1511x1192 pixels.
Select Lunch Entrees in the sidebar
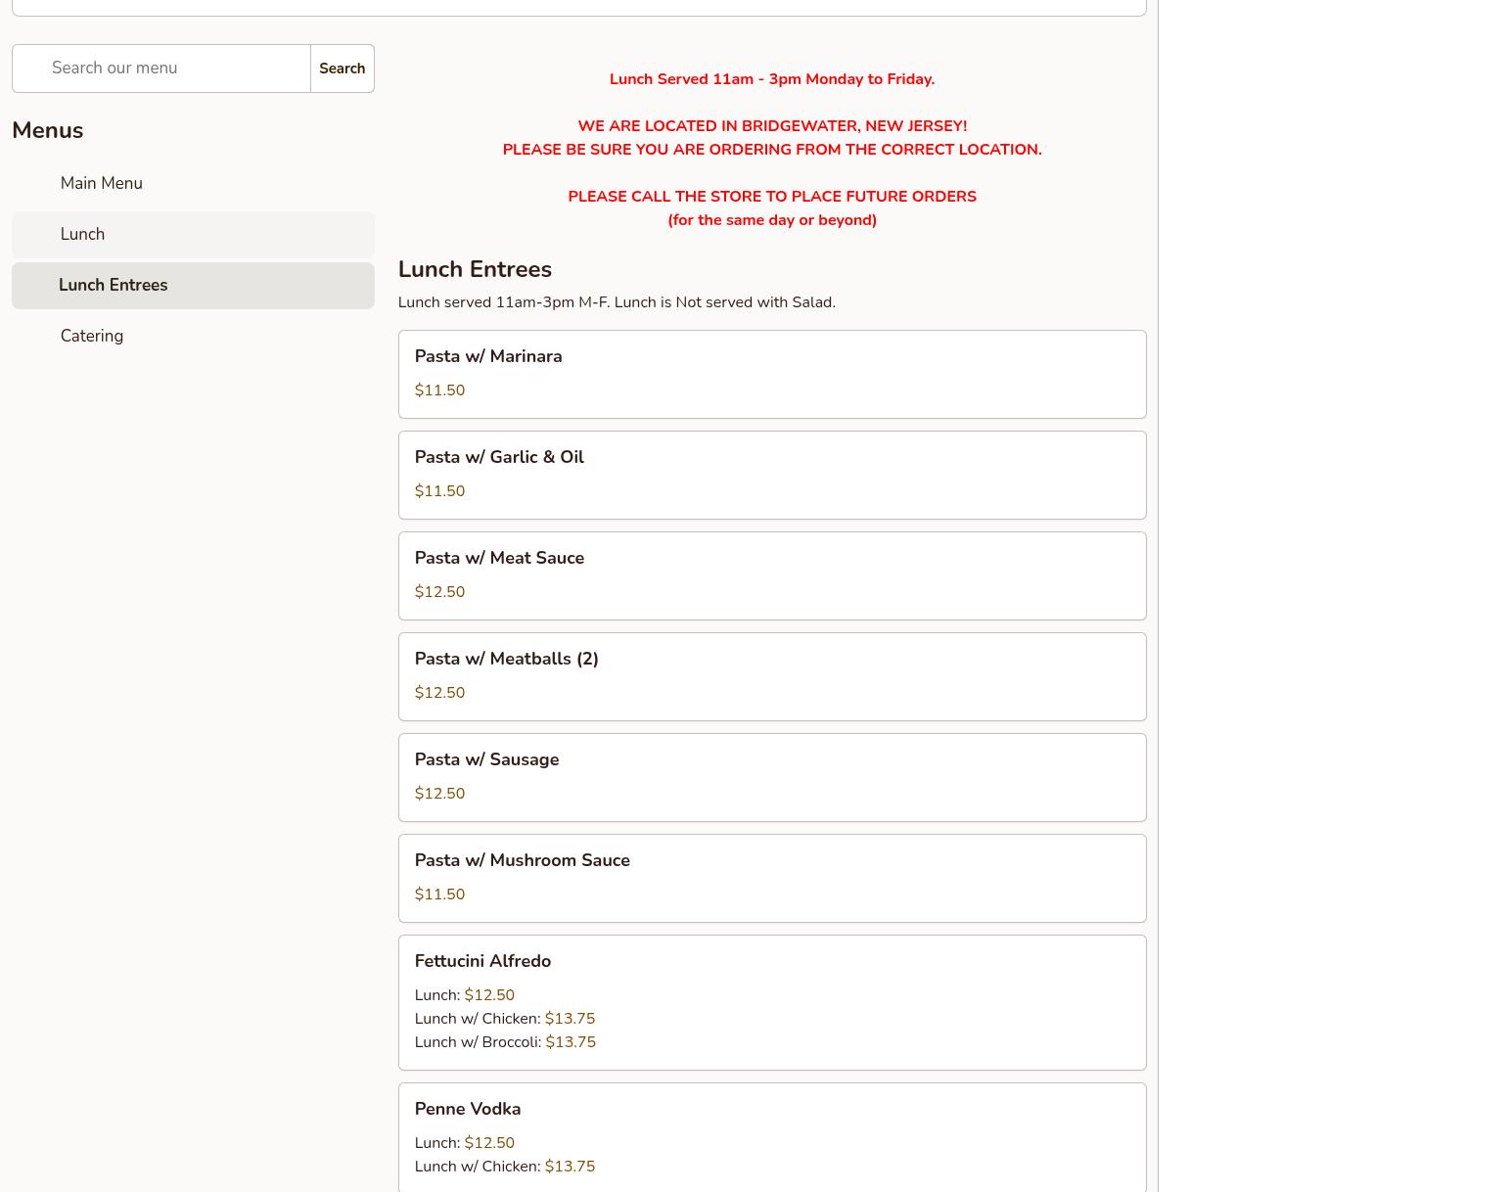click(193, 286)
